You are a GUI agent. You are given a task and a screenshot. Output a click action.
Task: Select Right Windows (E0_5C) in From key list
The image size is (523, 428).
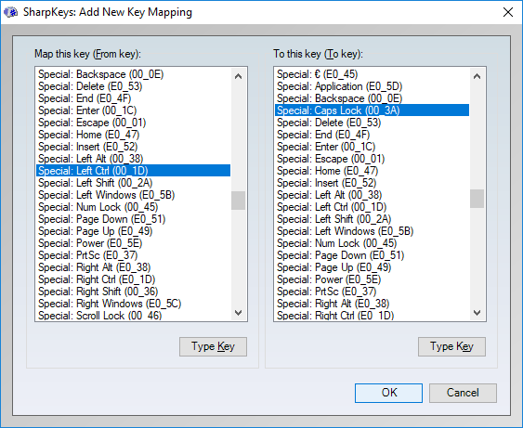133,304
